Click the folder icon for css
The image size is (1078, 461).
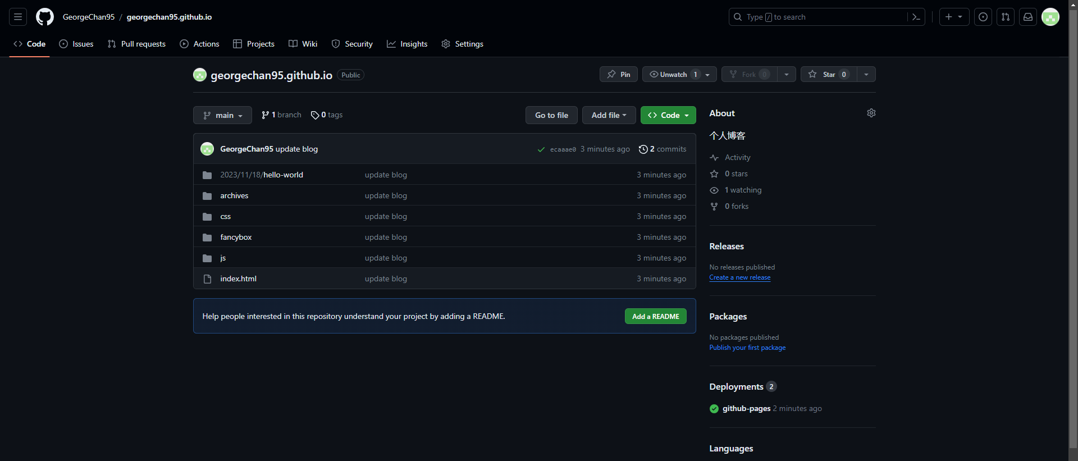207,217
